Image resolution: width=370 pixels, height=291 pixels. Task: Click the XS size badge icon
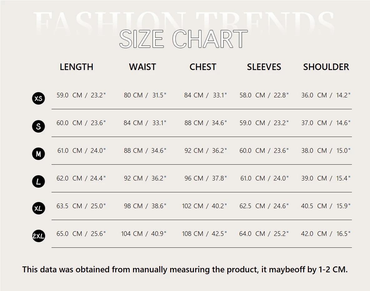click(x=38, y=98)
